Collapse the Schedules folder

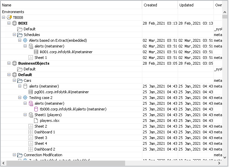[14, 35]
